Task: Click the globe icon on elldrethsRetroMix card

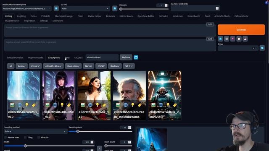Action: click(x=90, y=105)
